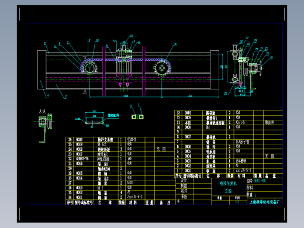Click the '制图' label in the title block
Image resolution: width=304 pixels, height=228 pixels.
click(x=184, y=186)
